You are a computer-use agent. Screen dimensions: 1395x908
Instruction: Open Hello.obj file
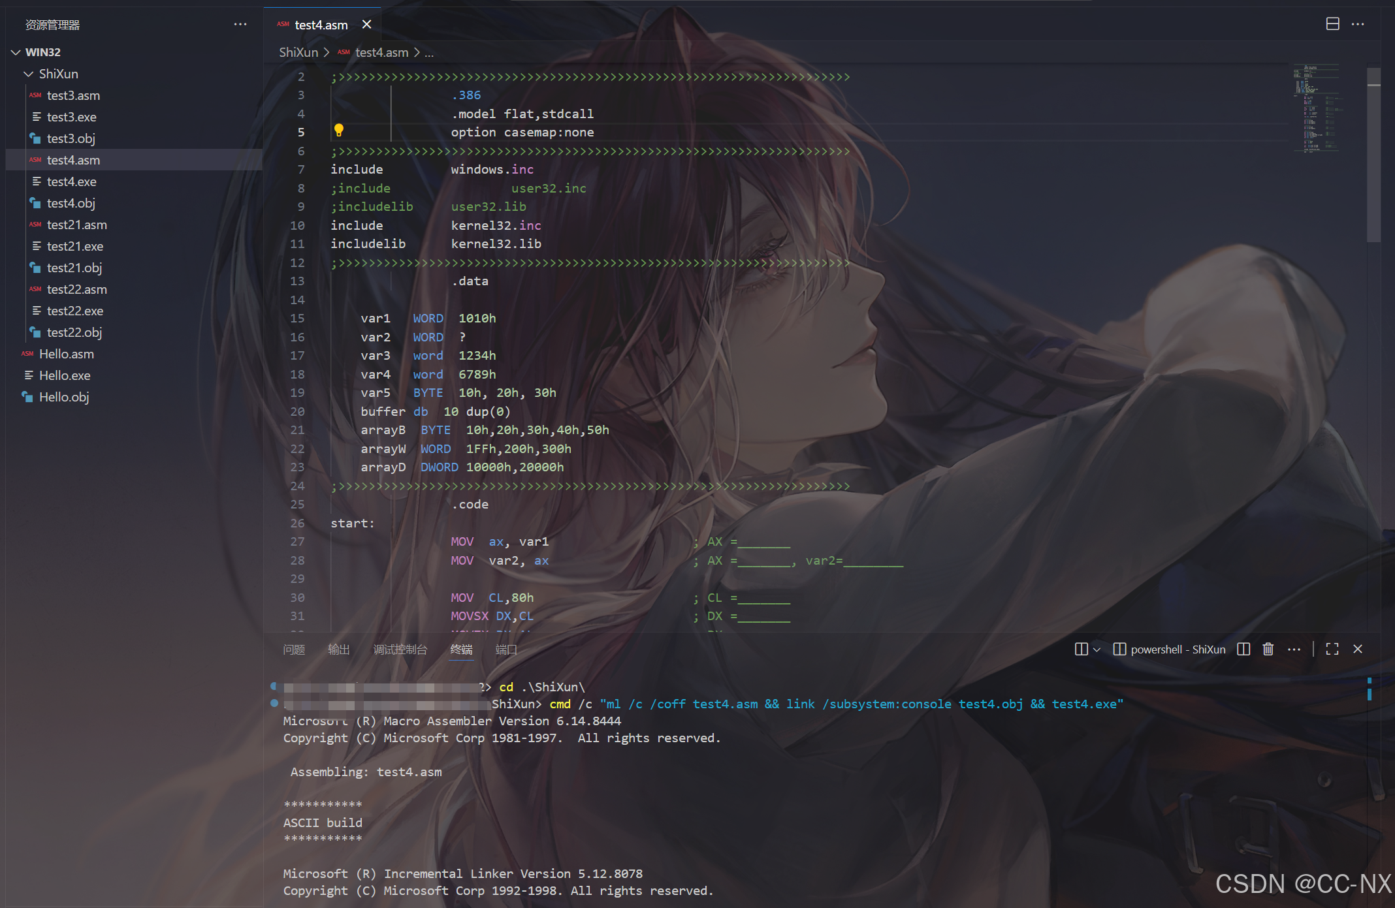pos(134,397)
